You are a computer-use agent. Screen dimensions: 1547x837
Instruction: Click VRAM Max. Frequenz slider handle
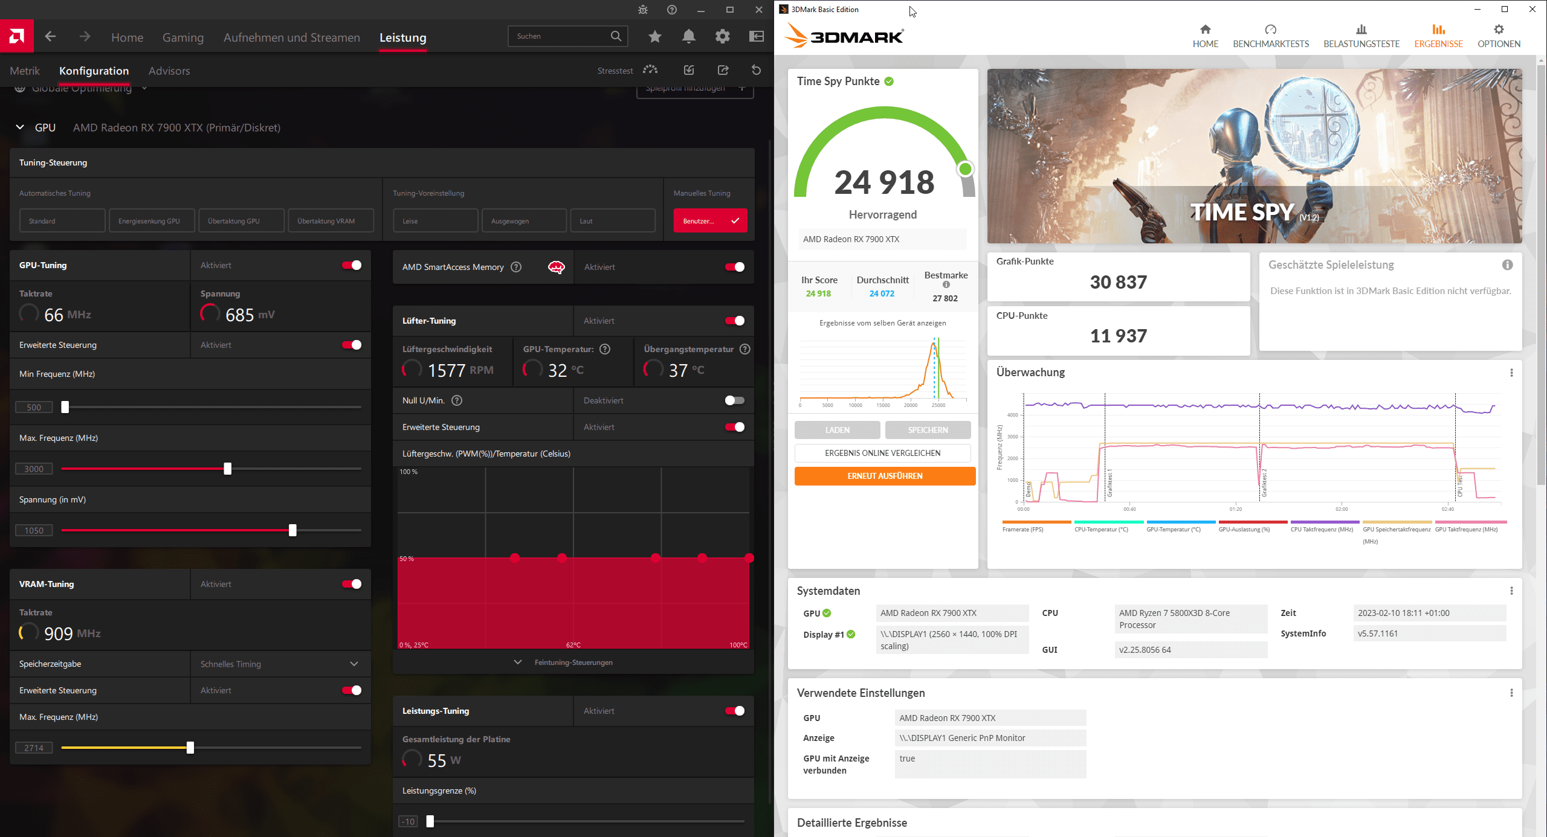click(x=190, y=748)
